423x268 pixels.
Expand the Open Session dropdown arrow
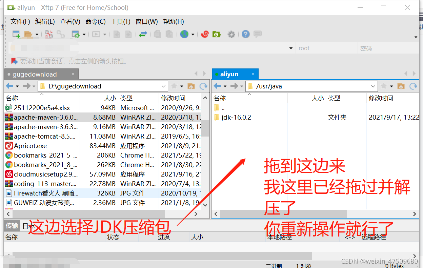[x=37, y=34]
